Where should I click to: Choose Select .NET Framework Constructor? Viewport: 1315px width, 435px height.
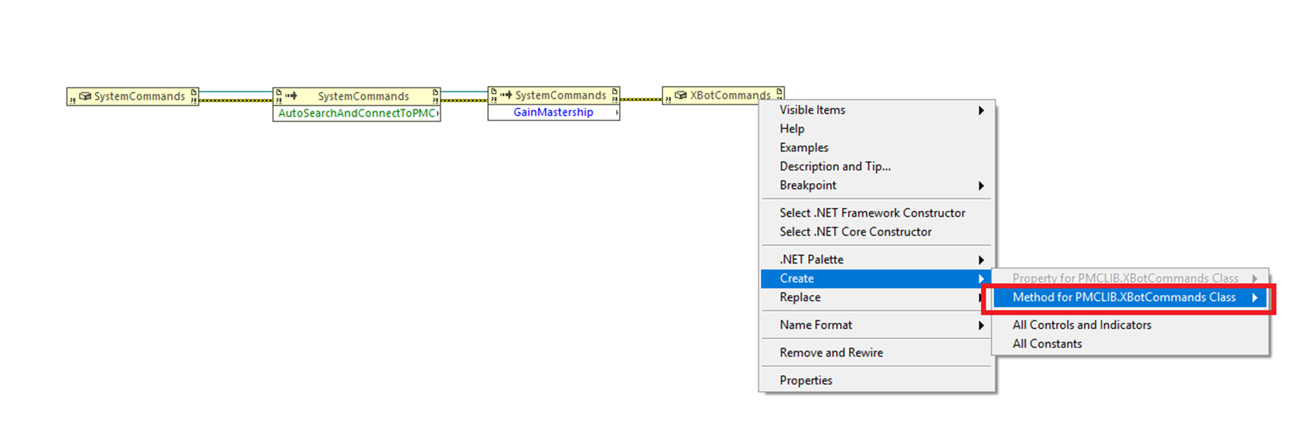point(872,213)
